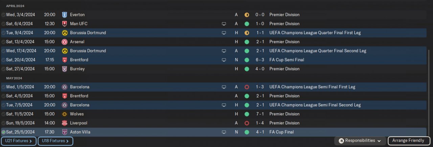Click the Burnley club badge
Viewport: 433px width, 147px height.
tap(65, 69)
